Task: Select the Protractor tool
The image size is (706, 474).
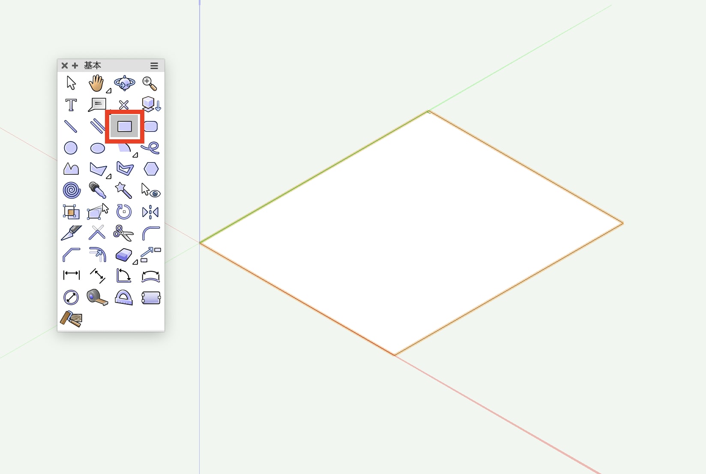Action: (x=124, y=297)
